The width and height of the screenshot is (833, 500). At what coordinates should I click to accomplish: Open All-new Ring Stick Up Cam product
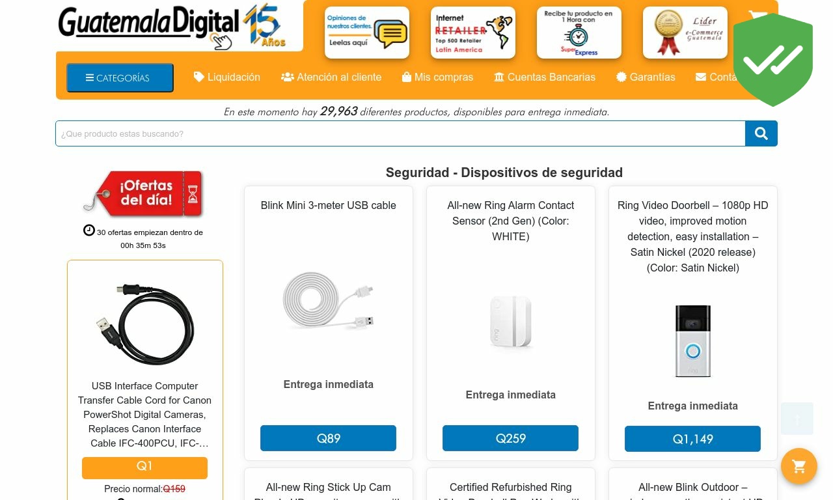(329, 492)
